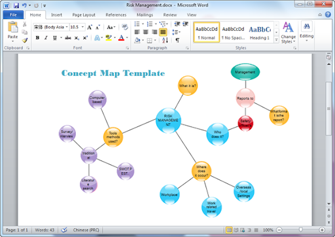Click the Format Painter brush icon
Viewport: 335px width, 237px height.
(x=25, y=40)
